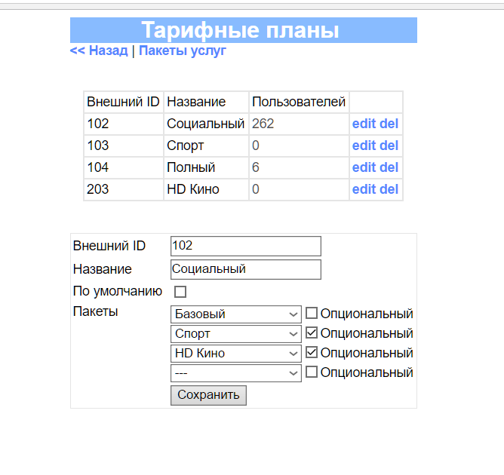Open the empty '---' package dropdown
The image size is (504, 475).
click(236, 372)
